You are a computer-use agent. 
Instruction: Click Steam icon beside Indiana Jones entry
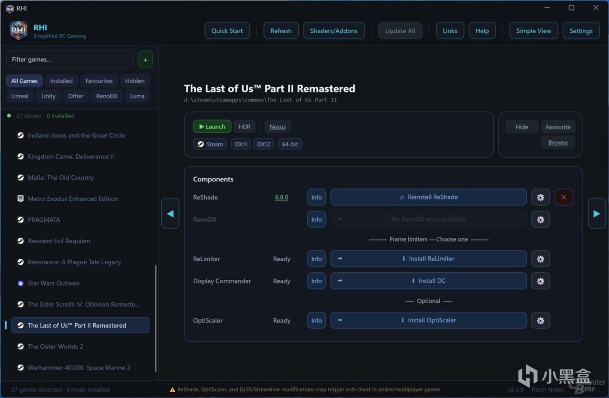point(20,135)
